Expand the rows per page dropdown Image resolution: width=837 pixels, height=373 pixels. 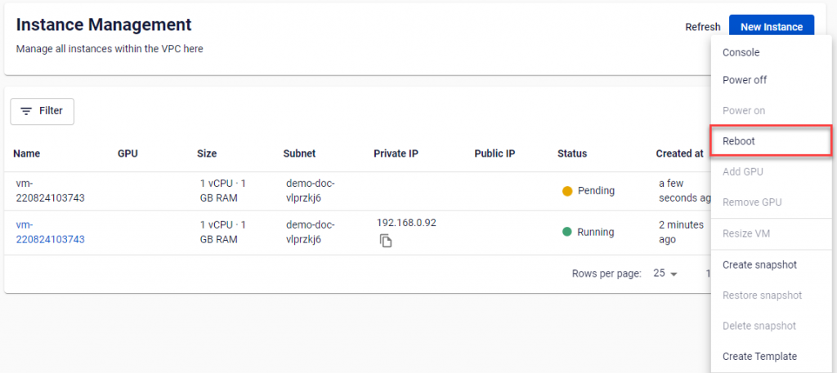click(666, 273)
